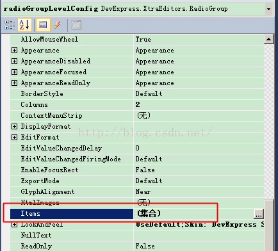Expand the Appearance property node
This screenshot has height=251, width=278.
[14, 51]
